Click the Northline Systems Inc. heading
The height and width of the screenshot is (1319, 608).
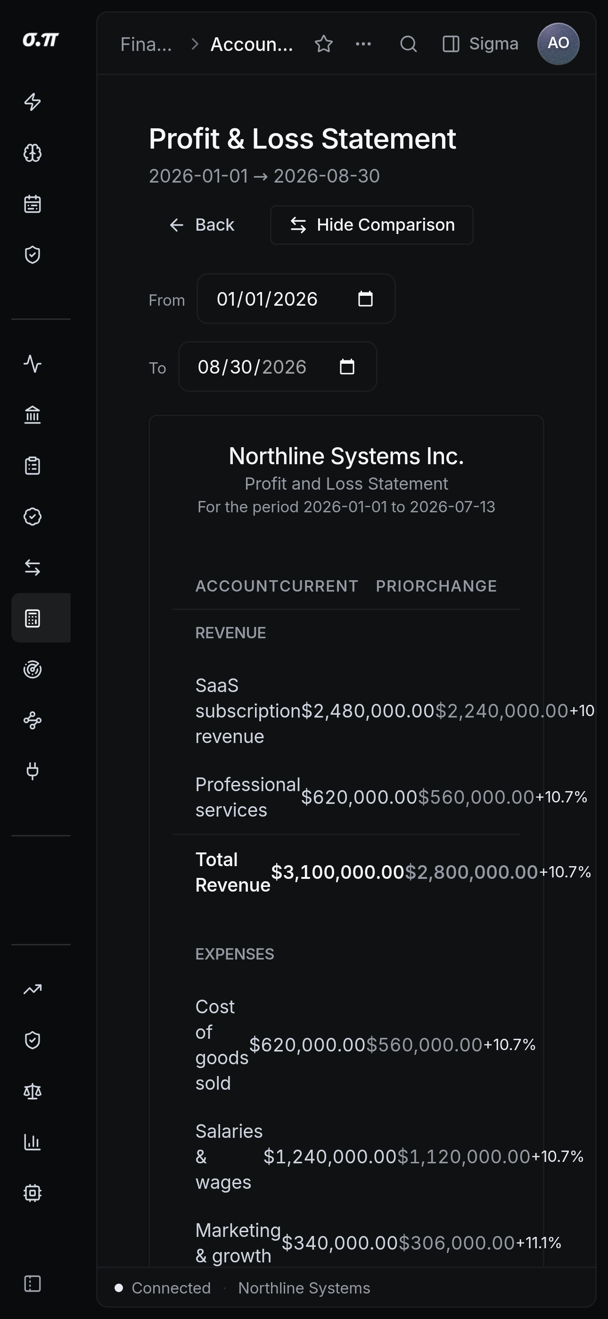346,456
